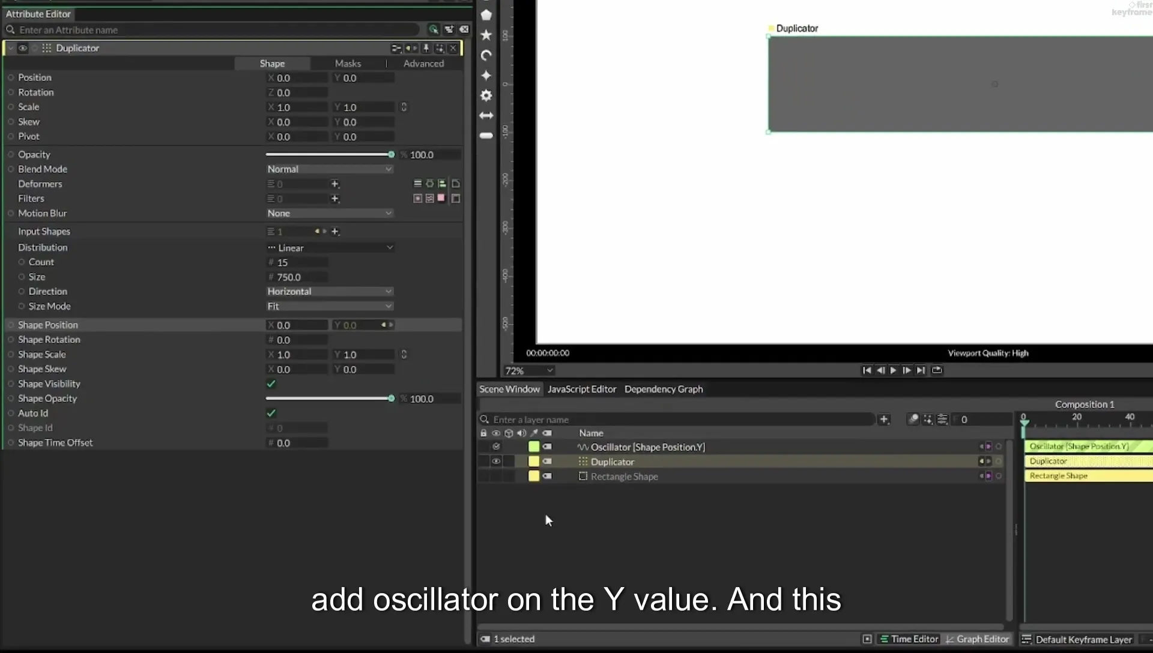
Task: Select the Arc shape tool
Action: [486, 55]
